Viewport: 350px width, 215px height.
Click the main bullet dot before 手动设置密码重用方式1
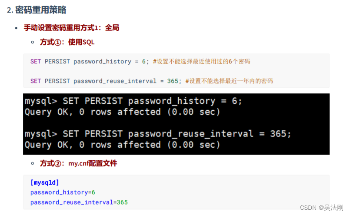(16, 28)
